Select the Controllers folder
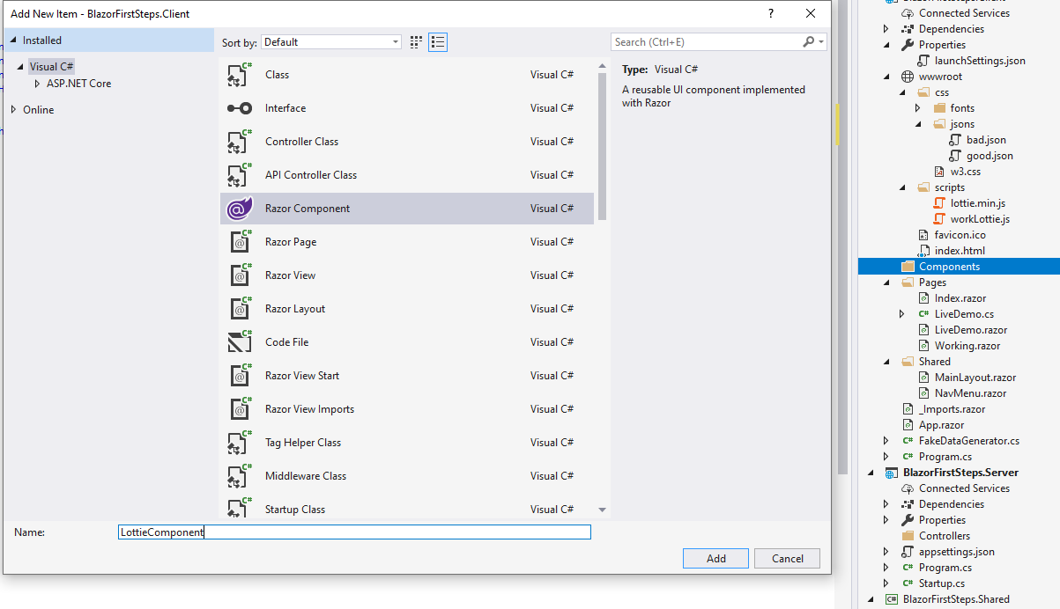 [945, 536]
